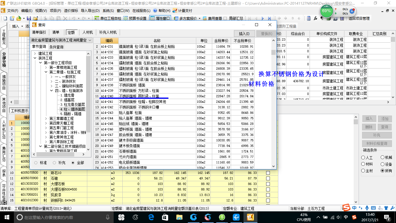Collapse 第二章墙、柱面工程 node
The image size is (396, 223).
(46, 72)
